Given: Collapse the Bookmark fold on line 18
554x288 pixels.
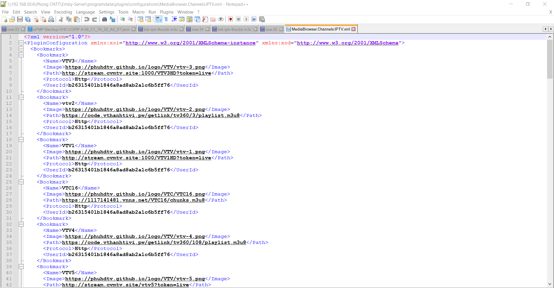Looking at the screenshot, I should click(x=21, y=140).
